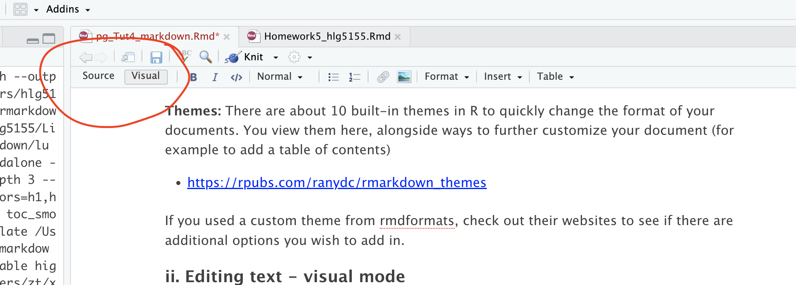Knit the current document

(246, 57)
